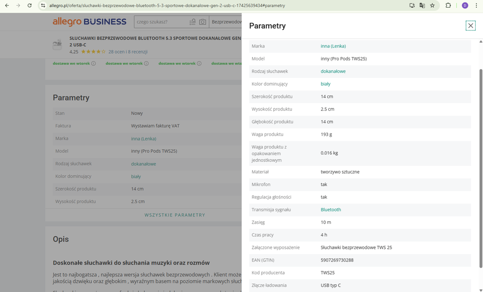The width and height of the screenshot is (483, 292).
Task: Click the Allegro Business logo
Action: tap(89, 22)
